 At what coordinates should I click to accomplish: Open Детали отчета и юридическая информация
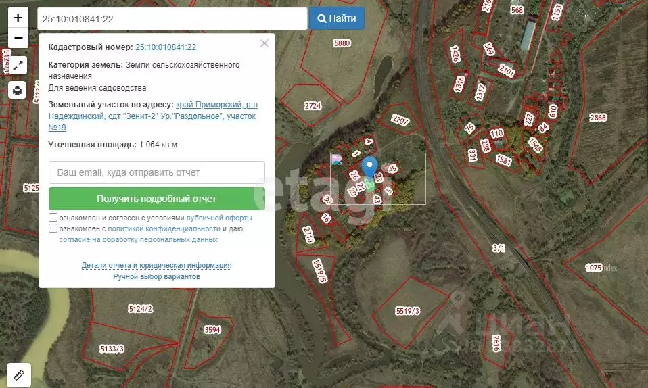tap(156, 265)
